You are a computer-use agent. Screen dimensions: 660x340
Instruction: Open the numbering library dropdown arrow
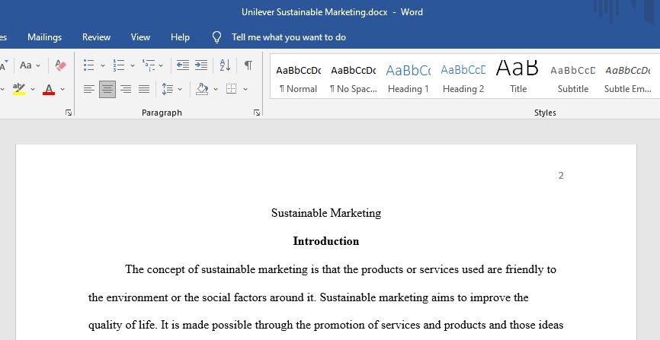click(132, 65)
